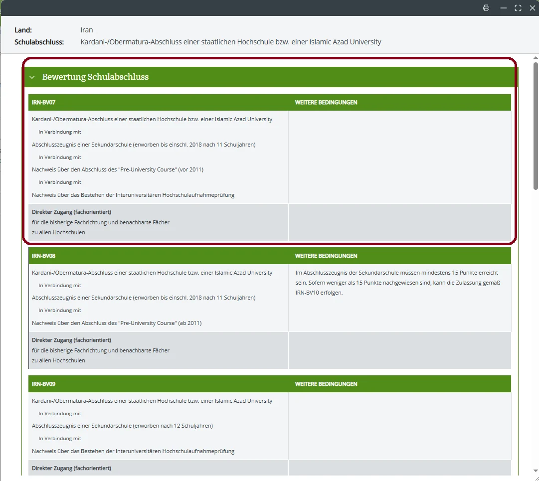Minimize the dialog window
Screen dimensions: 539x481
(x=503, y=8)
